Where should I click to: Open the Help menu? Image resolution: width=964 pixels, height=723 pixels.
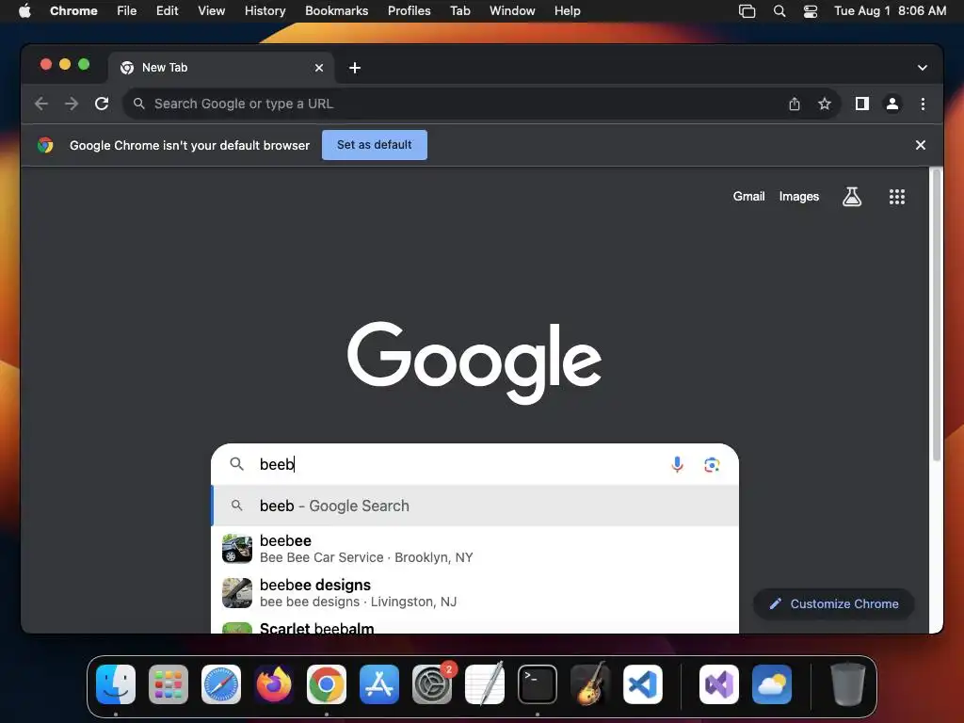pos(567,11)
